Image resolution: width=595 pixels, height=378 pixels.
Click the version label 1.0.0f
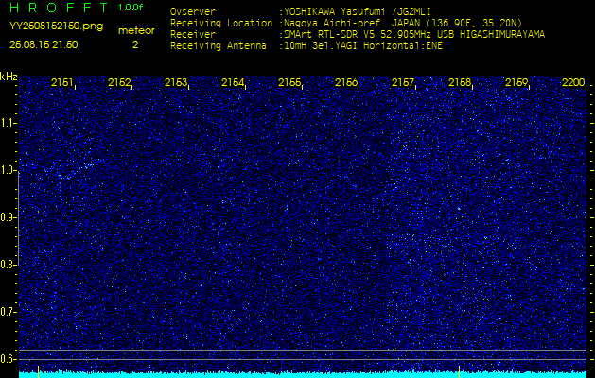(x=131, y=8)
